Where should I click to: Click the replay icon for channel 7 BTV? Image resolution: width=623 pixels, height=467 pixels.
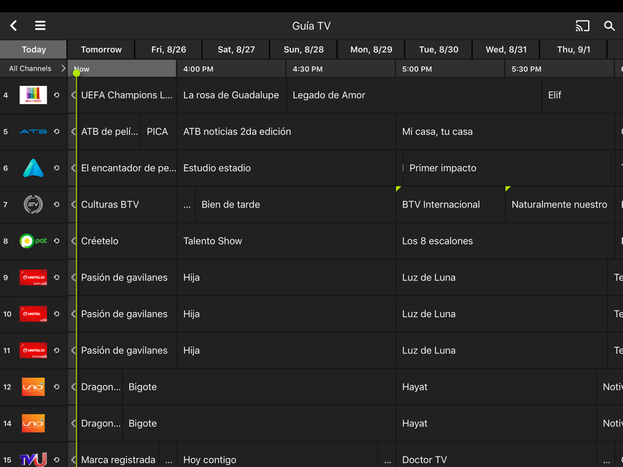click(x=57, y=204)
